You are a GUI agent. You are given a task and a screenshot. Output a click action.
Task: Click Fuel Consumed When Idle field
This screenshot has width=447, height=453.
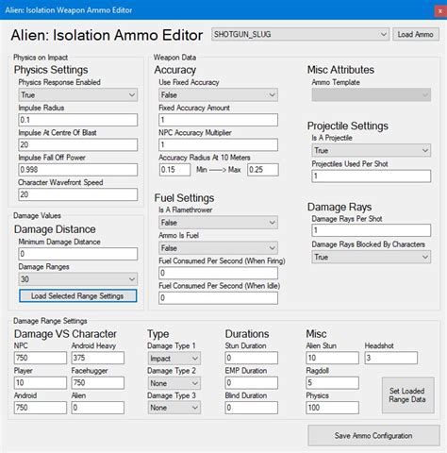[x=218, y=298]
